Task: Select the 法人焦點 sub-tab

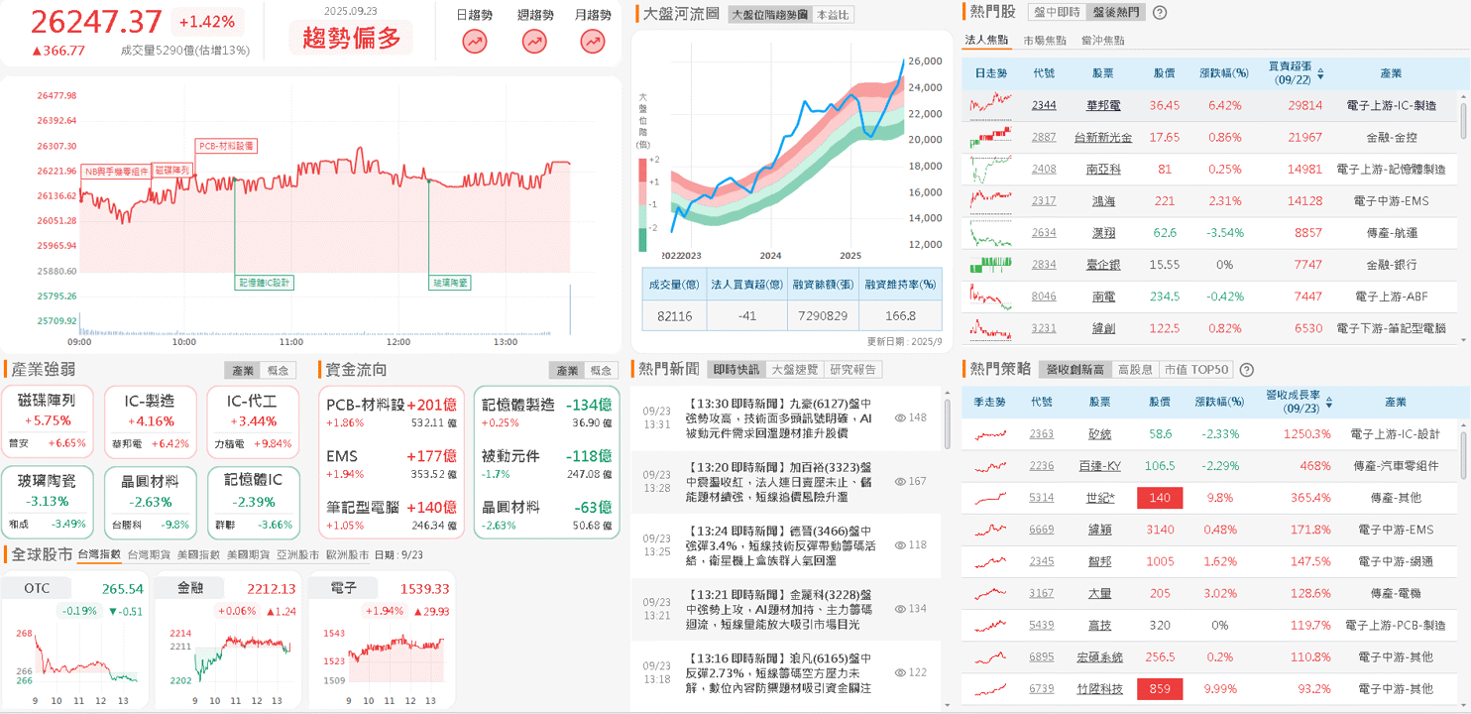Action: tap(986, 41)
